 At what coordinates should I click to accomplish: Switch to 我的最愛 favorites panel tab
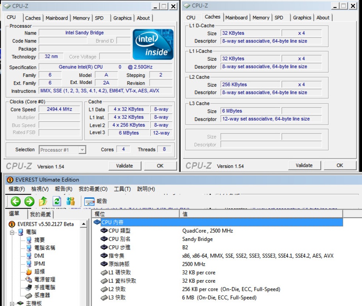41,214
